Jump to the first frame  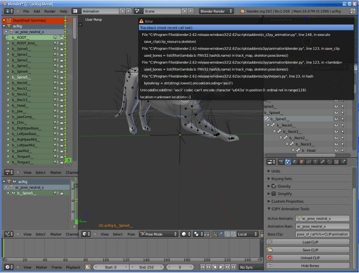[202, 267]
